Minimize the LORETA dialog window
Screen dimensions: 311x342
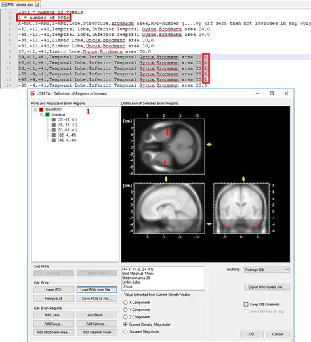coord(257,93)
